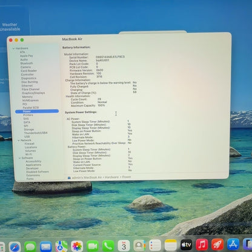Select Locations under Network
252x252 pixels.
pos(31,147)
